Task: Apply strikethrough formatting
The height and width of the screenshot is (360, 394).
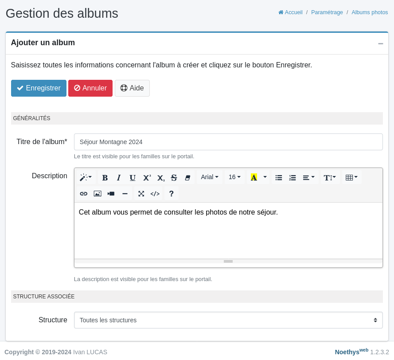Action: coord(174,177)
